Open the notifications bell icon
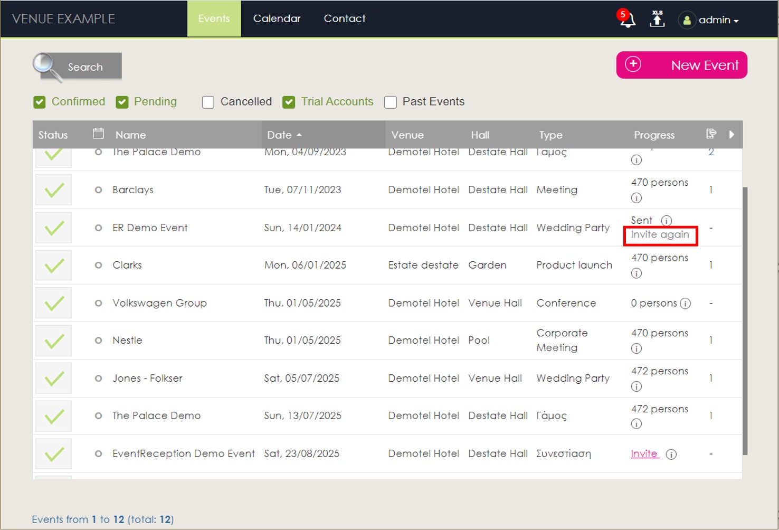Image resolution: width=779 pixels, height=530 pixels. 627,19
